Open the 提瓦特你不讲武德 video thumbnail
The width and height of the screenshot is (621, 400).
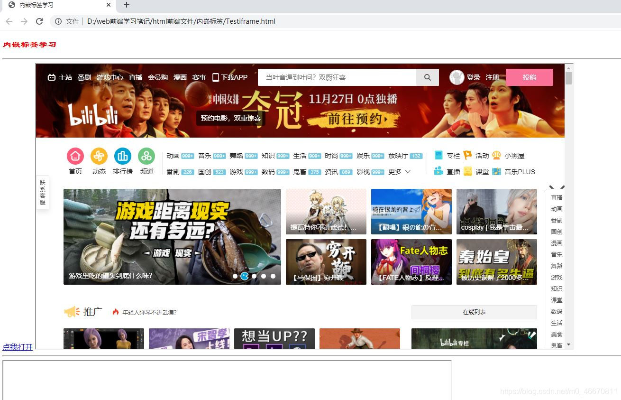(x=326, y=212)
